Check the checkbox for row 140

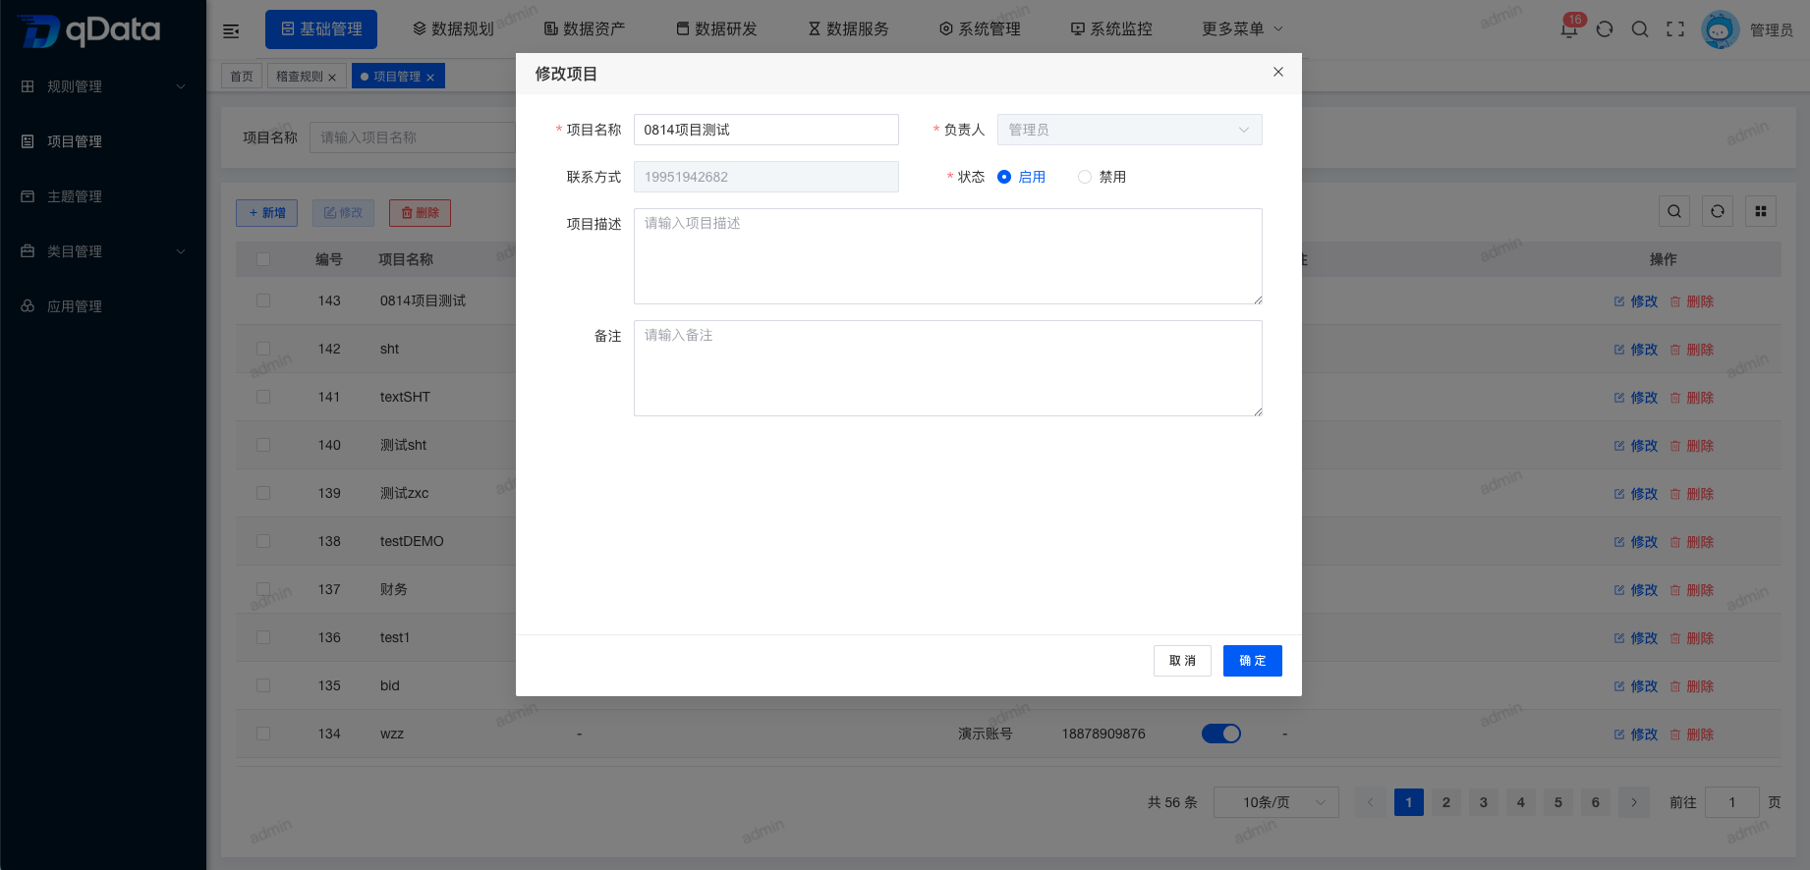(x=263, y=445)
